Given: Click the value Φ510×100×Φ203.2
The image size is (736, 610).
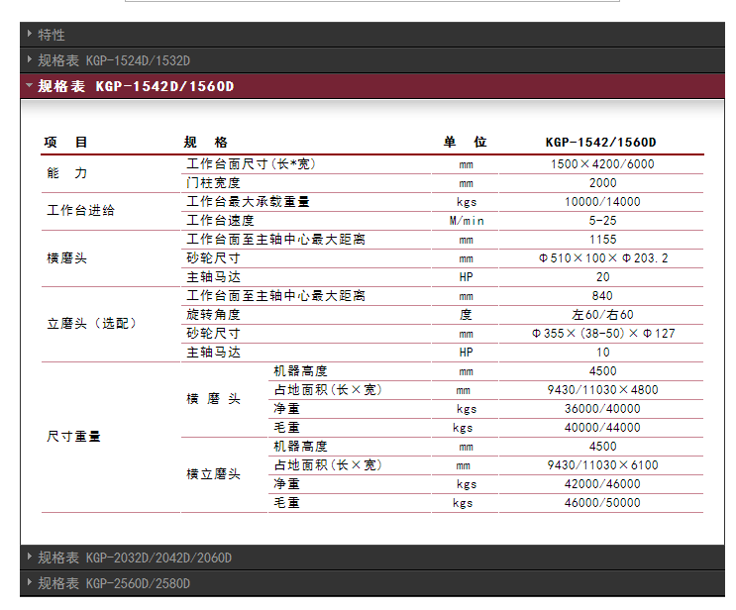Looking at the screenshot, I should [603, 258].
